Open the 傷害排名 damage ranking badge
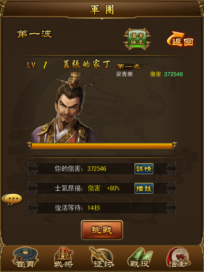Screen dimensions: 204x272 point(137,39)
